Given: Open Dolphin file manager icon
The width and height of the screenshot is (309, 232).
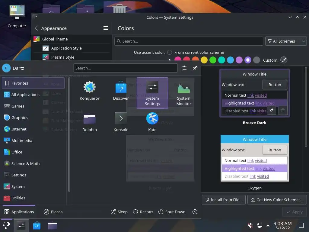Looking at the screenshot, I should 89,122.
